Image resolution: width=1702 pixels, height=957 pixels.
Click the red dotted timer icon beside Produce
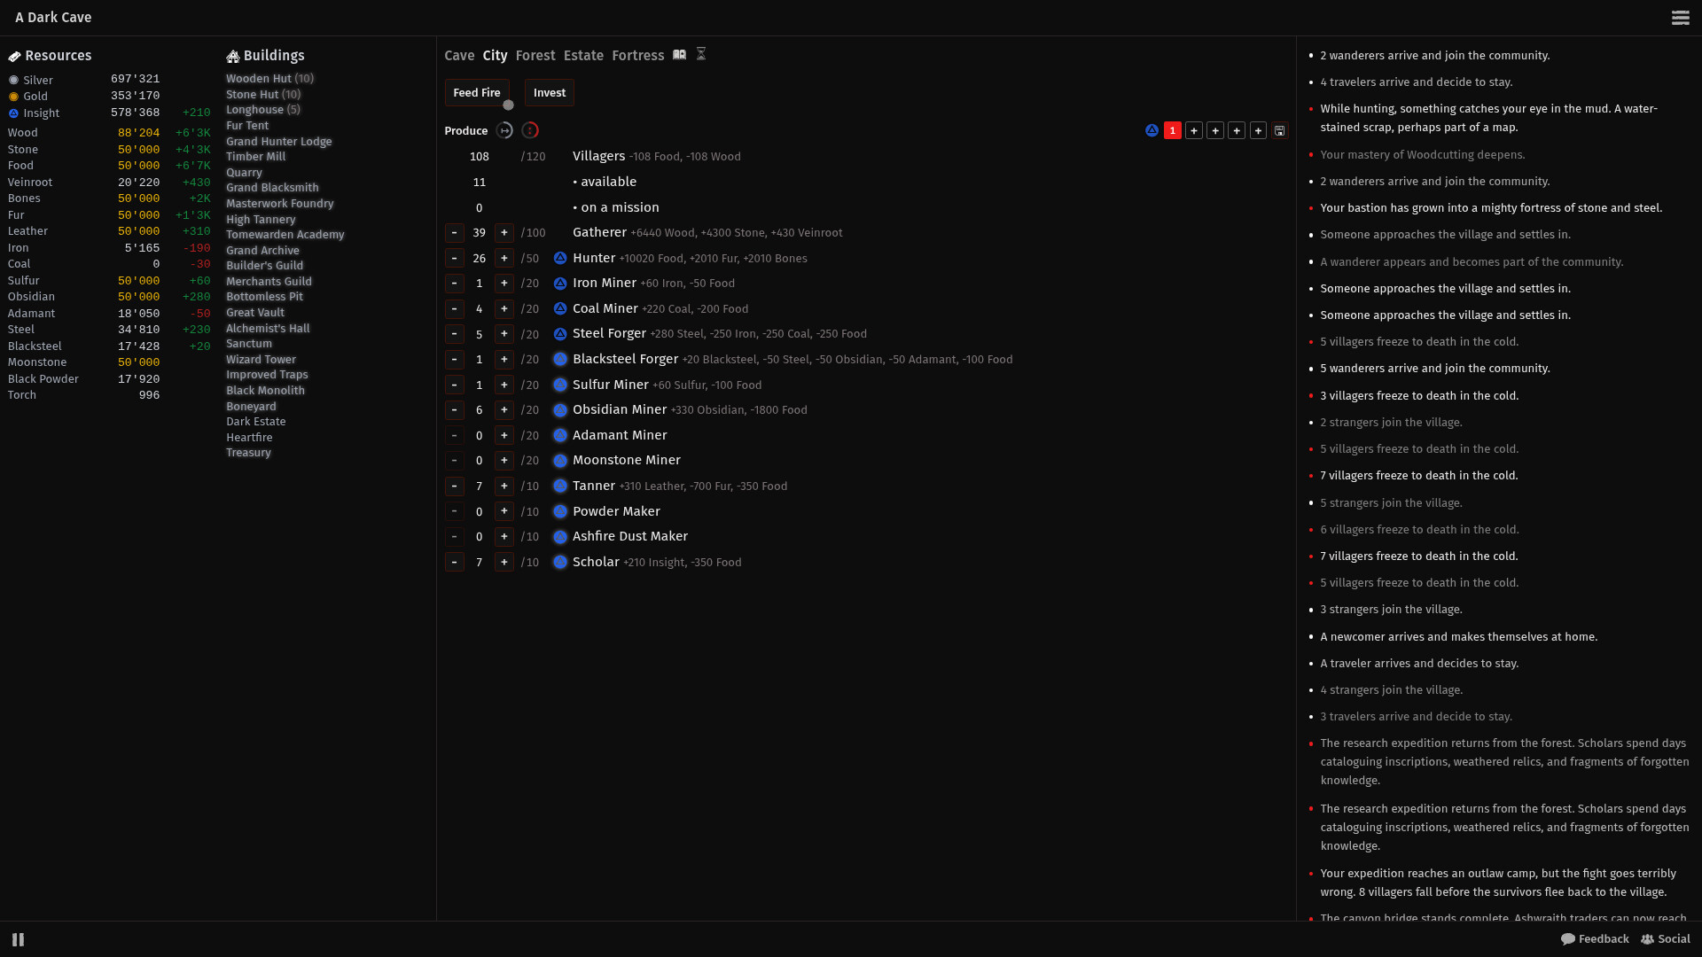click(x=530, y=130)
